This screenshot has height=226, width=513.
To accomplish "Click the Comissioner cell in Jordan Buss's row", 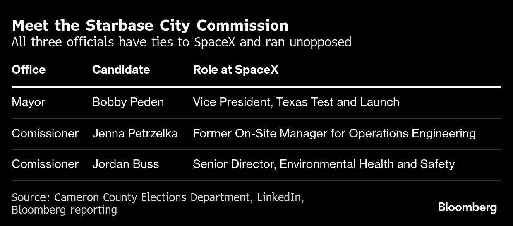I will (45, 164).
